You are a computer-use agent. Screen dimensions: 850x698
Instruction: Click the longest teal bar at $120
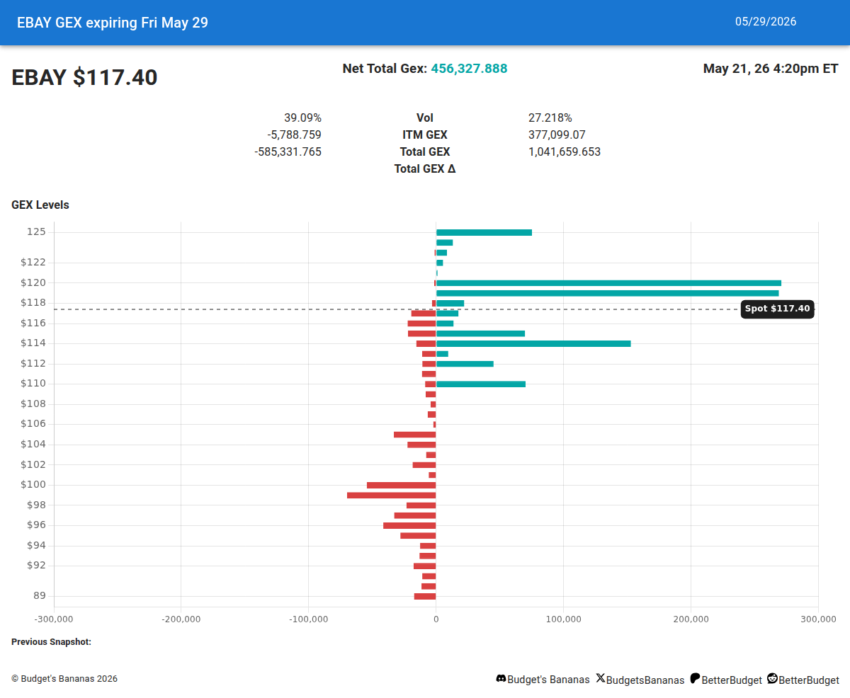tap(608, 283)
